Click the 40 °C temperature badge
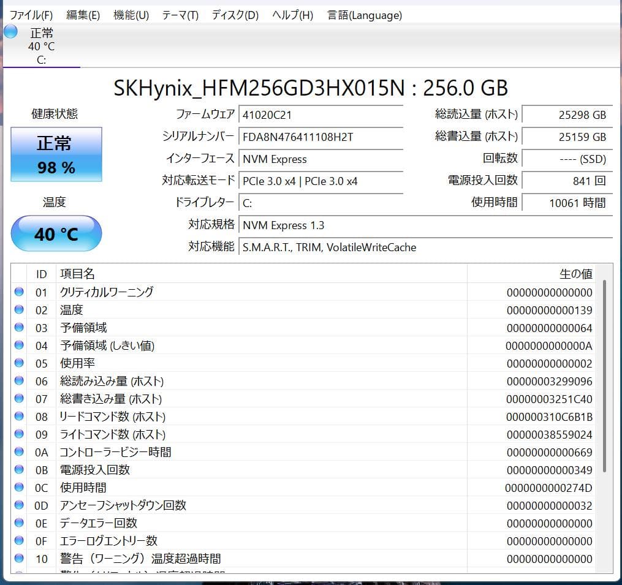 point(56,233)
